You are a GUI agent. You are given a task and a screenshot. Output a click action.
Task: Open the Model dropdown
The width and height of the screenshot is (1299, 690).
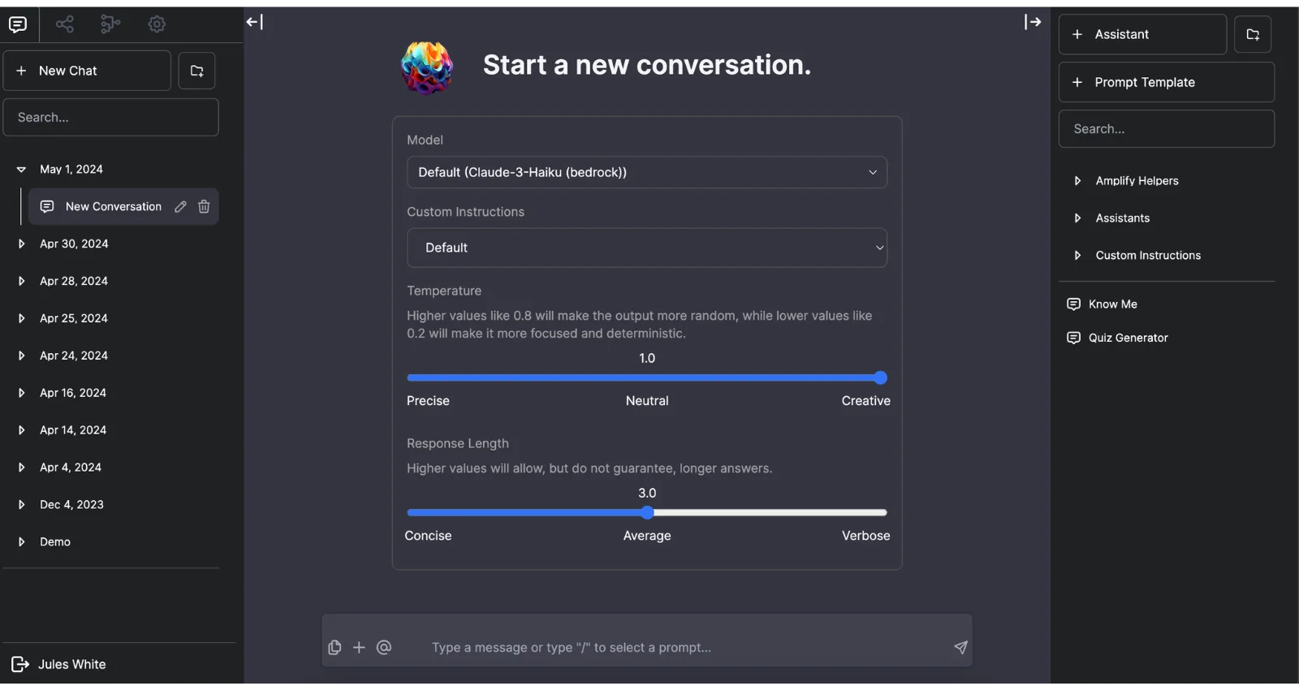647,172
